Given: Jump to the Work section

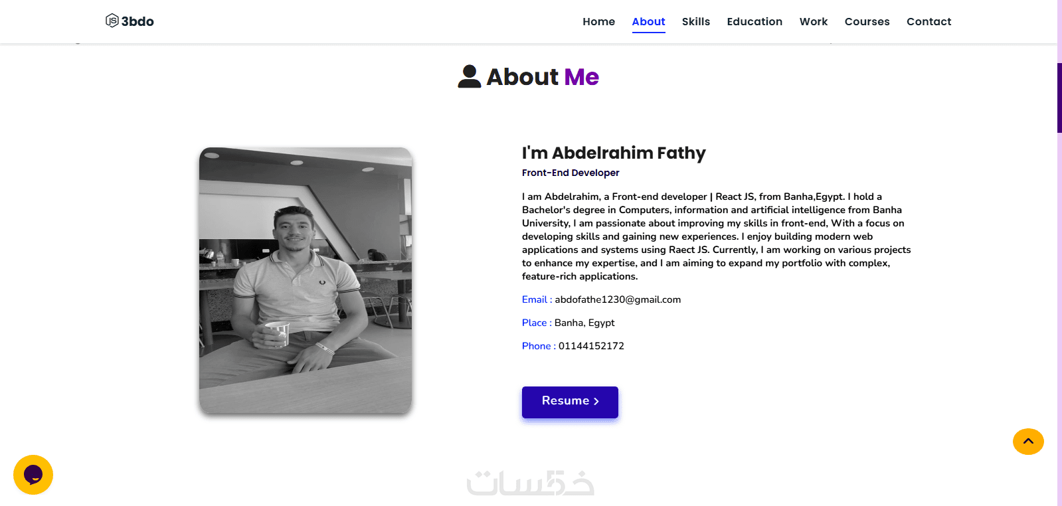Looking at the screenshot, I should (813, 22).
